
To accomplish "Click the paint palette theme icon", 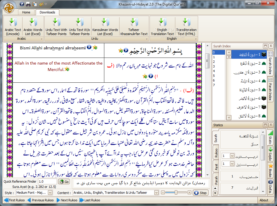I will pyautogui.click(x=41, y=4).
